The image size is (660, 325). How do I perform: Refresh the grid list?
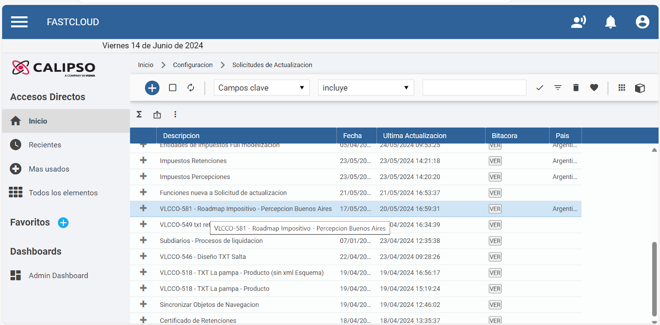tap(191, 88)
